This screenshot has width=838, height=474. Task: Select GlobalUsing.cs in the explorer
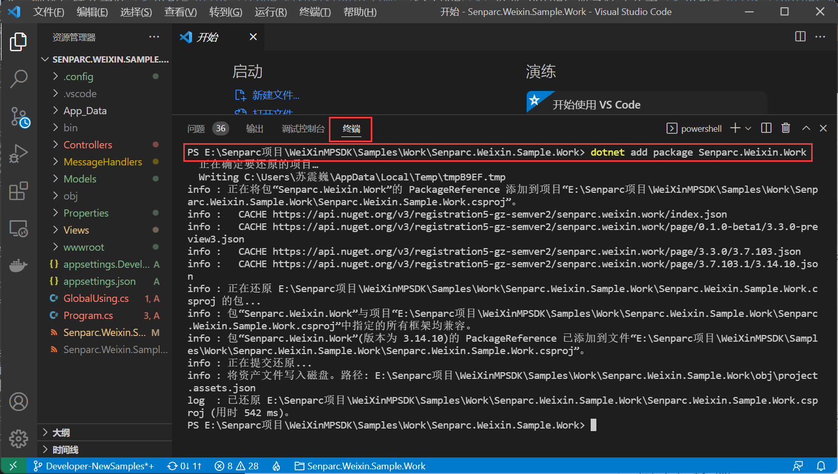coord(96,298)
